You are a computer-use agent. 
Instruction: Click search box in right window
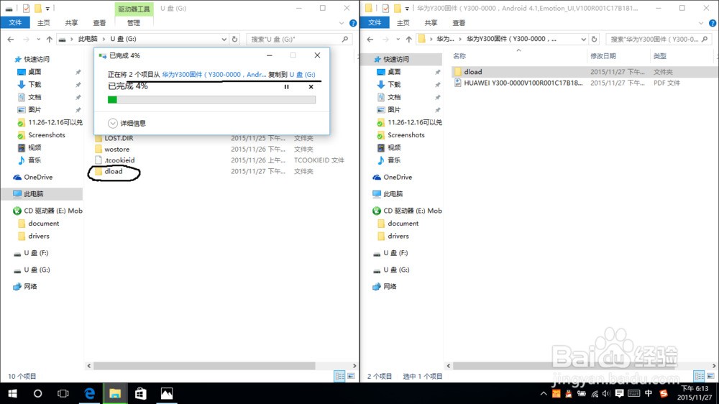[659, 39]
